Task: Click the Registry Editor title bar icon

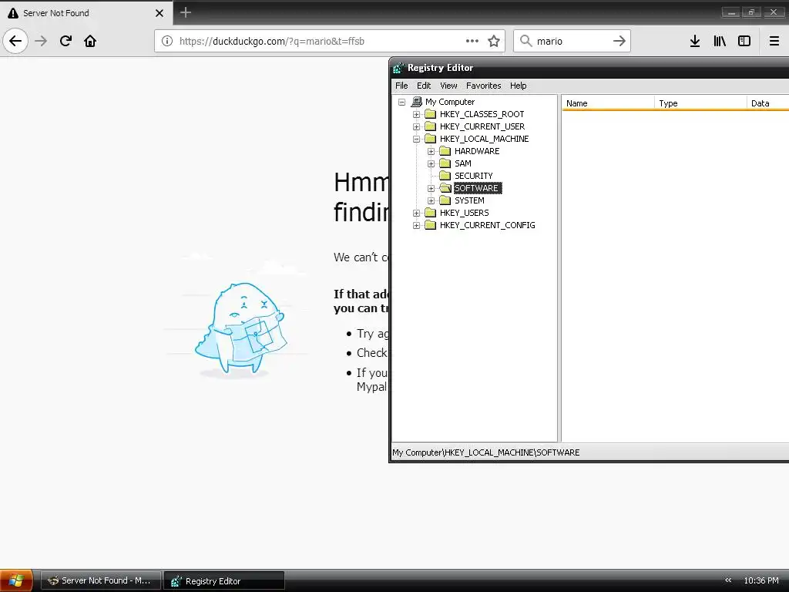Action: tap(398, 68)
